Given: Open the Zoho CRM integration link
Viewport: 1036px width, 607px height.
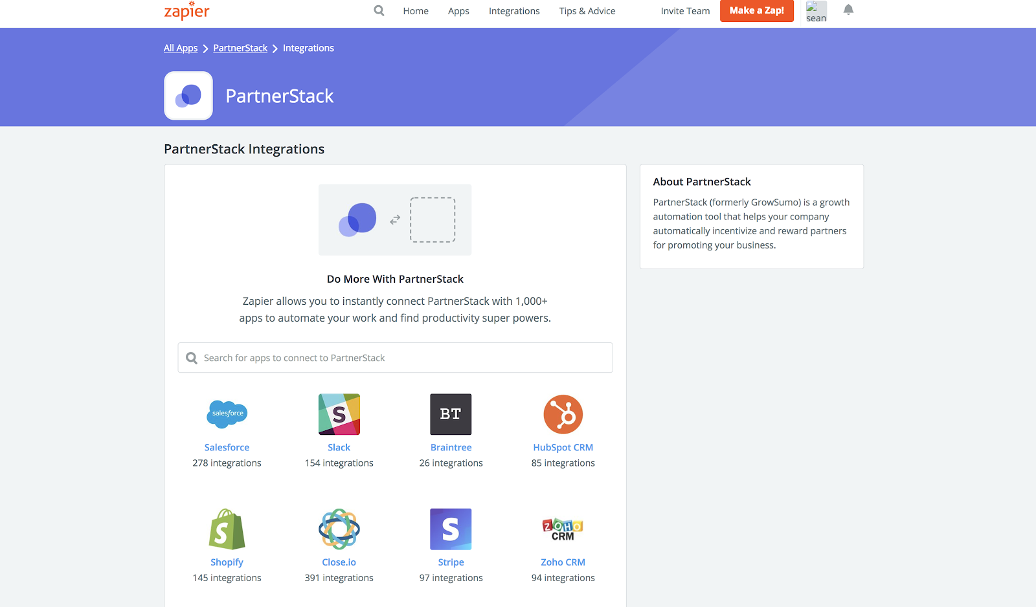Looking at the screenshot, I should (563, 562).
